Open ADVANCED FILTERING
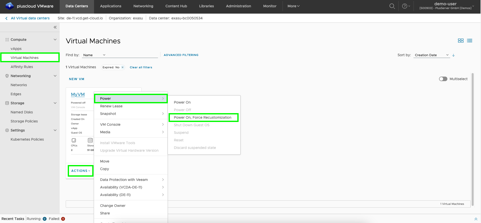 181,55
